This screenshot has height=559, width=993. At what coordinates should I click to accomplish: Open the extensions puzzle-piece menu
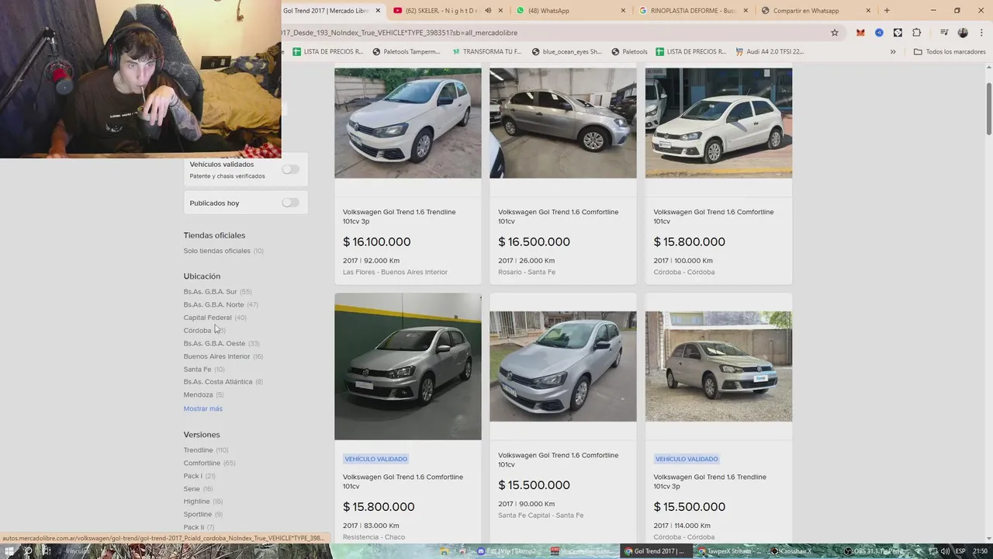(916, 33)
